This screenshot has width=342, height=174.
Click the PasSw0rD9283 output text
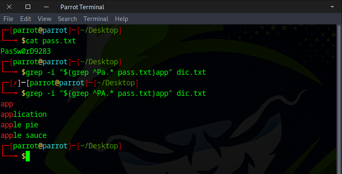point(26,51)
